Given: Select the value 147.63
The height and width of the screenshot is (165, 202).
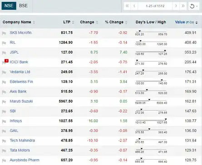Looking at the screenshot, I should (x=191, y=111).
